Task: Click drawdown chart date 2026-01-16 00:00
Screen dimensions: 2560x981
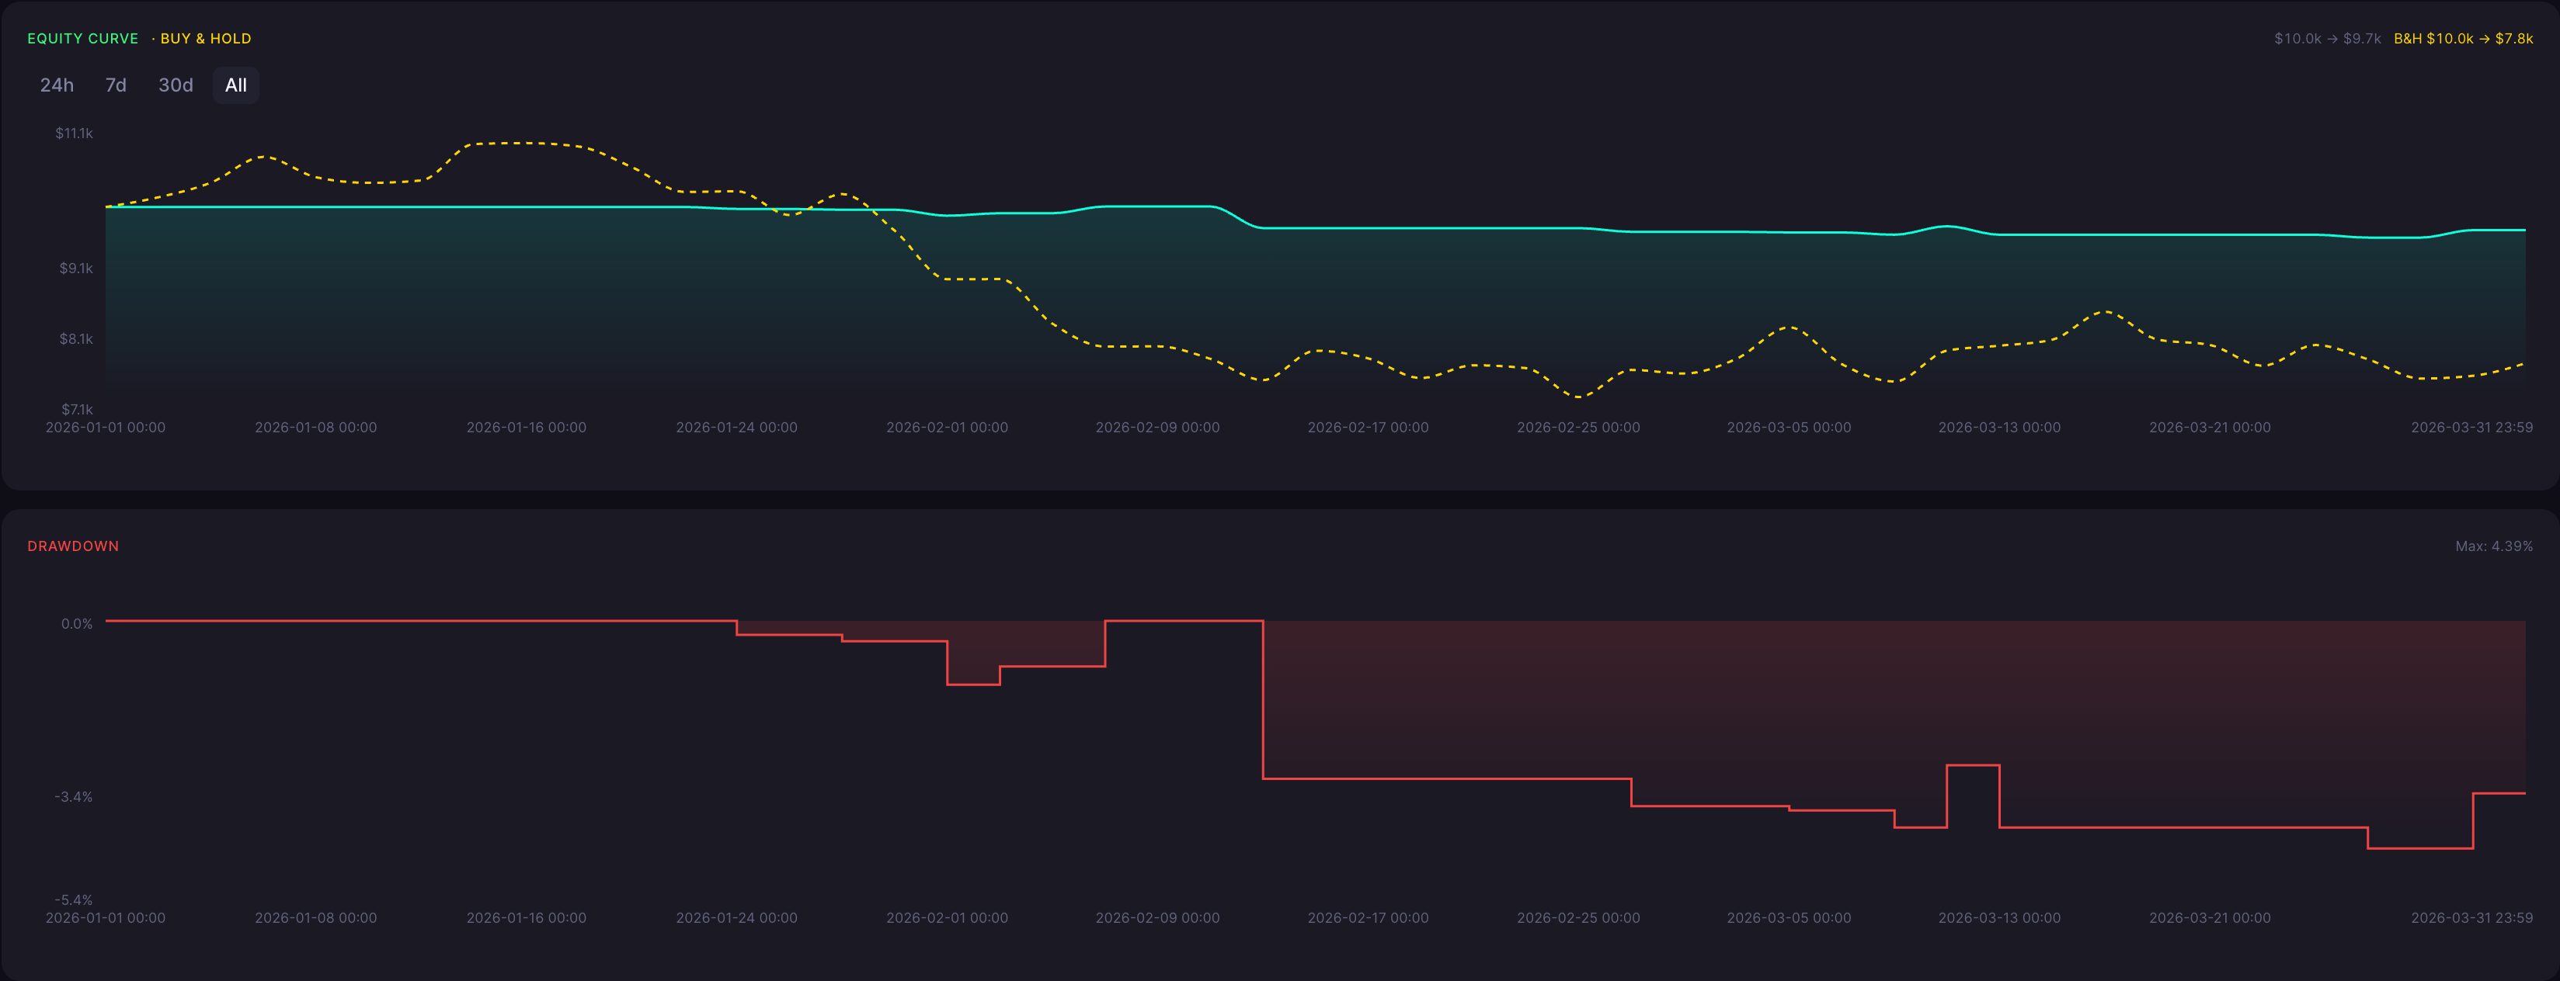Action: [x=527, y=917]
